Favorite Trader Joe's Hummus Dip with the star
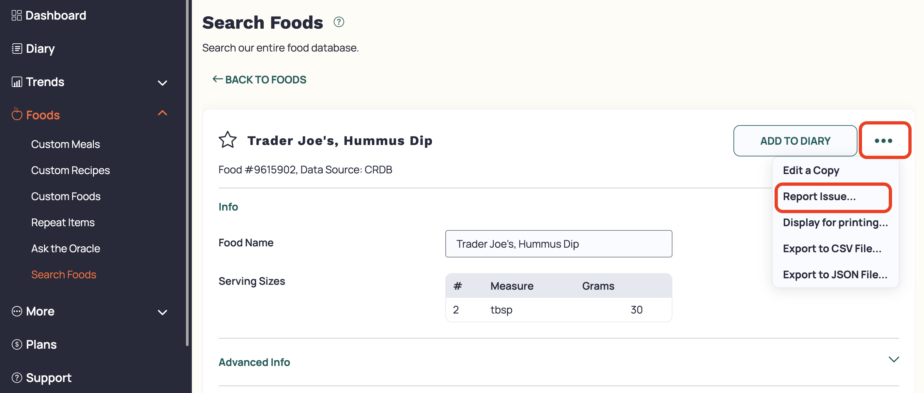This screenshot has height=393, width=924. tap(227, 140)
